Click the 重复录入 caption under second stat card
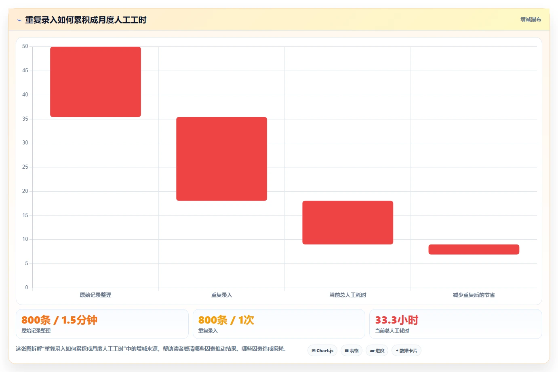558x372 pixels. 208,331
